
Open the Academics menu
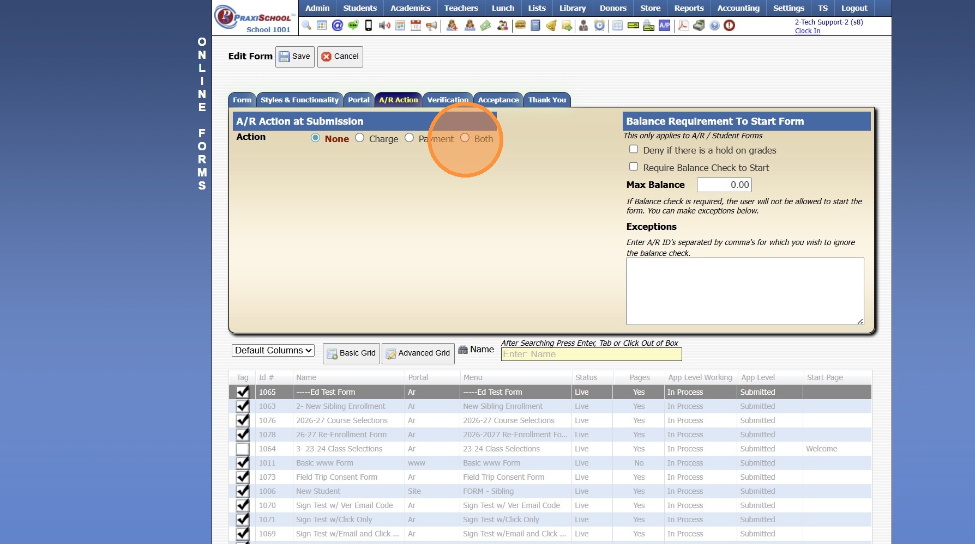point(411,8)
